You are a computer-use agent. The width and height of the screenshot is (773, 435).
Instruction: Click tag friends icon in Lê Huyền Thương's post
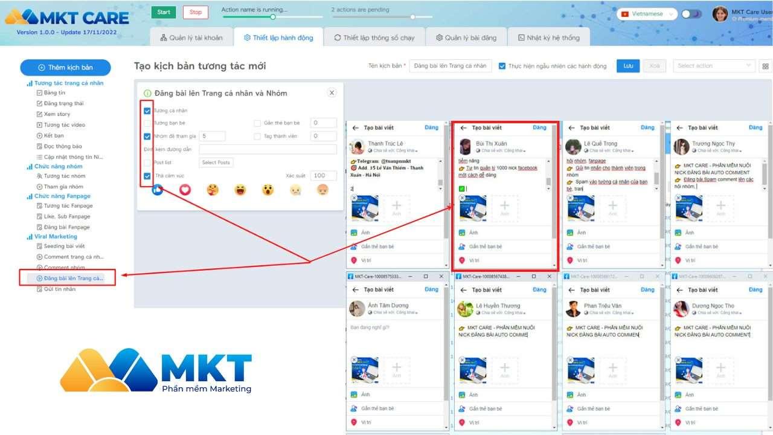click(462, 408)
